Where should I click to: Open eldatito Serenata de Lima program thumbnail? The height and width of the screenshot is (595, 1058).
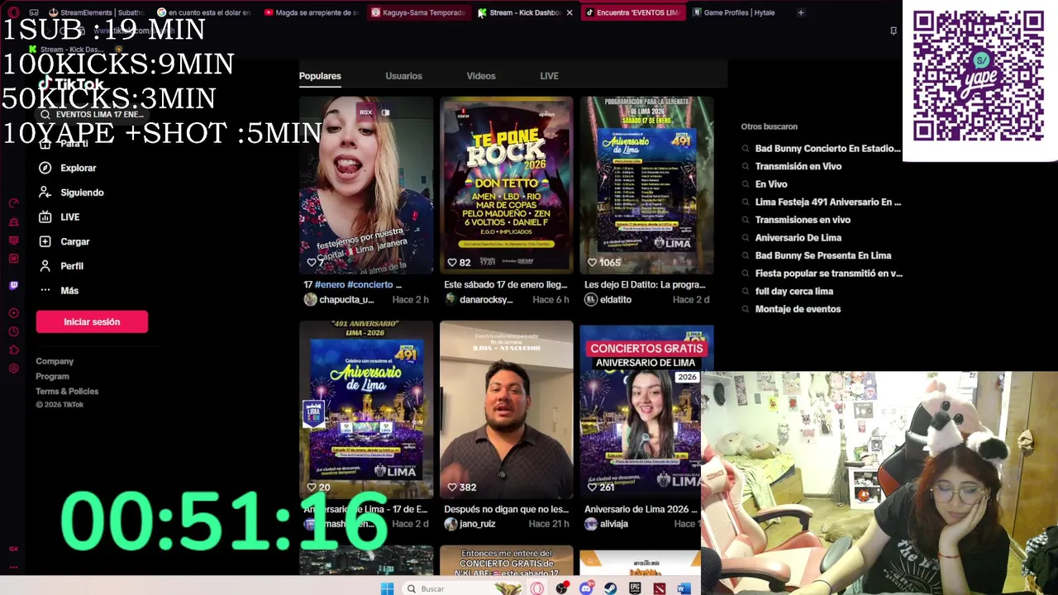[646, 184]
